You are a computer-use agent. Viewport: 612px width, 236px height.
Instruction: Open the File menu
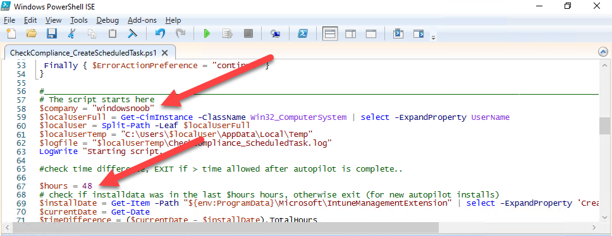point(9,20)
